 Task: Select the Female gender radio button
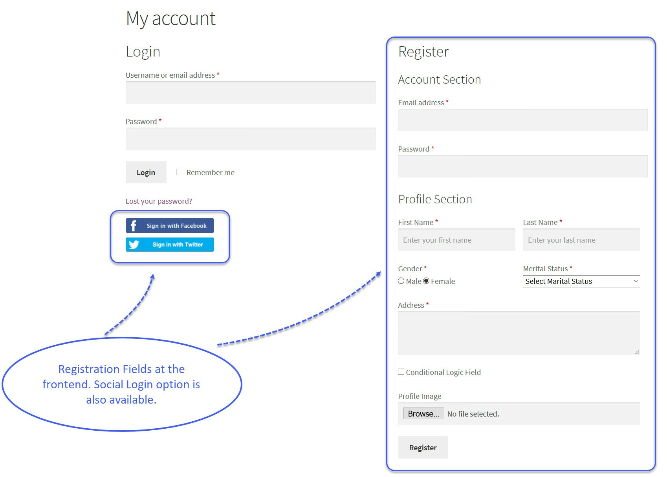pos(426,281)
